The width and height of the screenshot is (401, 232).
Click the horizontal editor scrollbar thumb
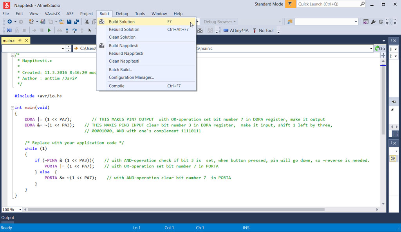tap(176, 210)
